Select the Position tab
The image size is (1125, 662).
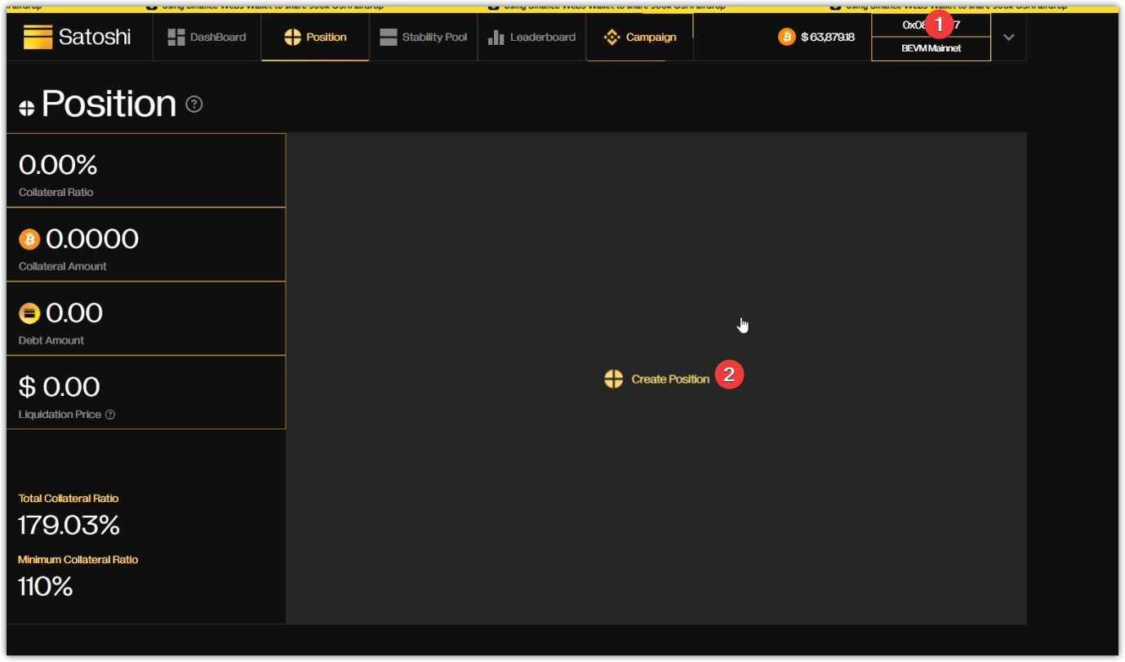tap(315, 37)
